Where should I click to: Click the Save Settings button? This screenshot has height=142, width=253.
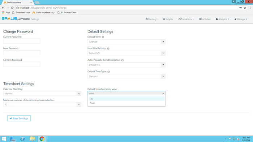coord(19,118)
